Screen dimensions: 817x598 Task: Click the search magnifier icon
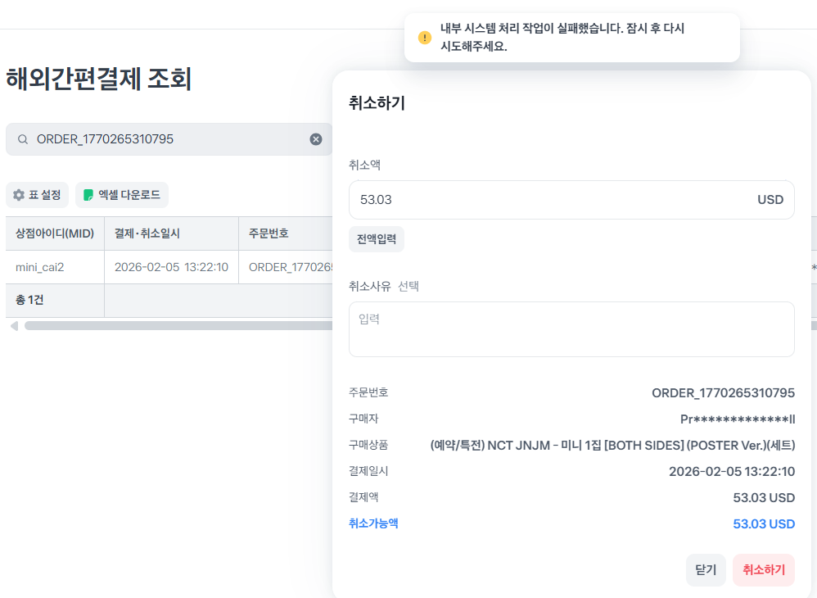pyautogui.click(x=23, y=139)
